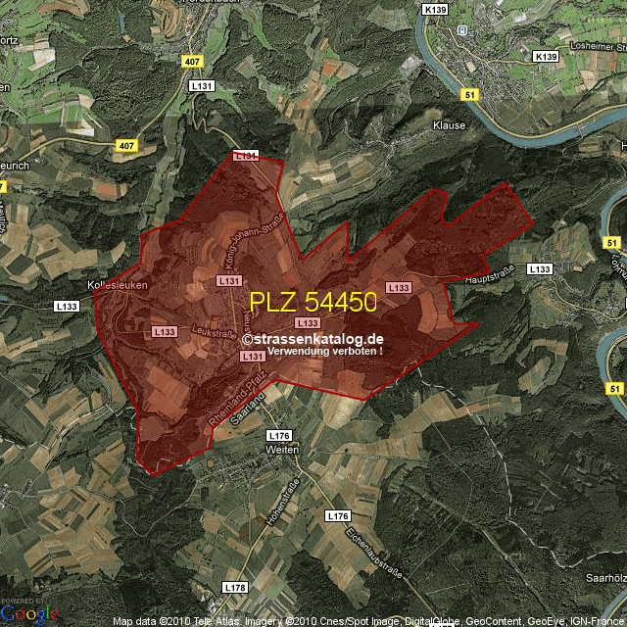
Task: Click the K139 shield beside Losheimer Str
Action: (546, 58)
